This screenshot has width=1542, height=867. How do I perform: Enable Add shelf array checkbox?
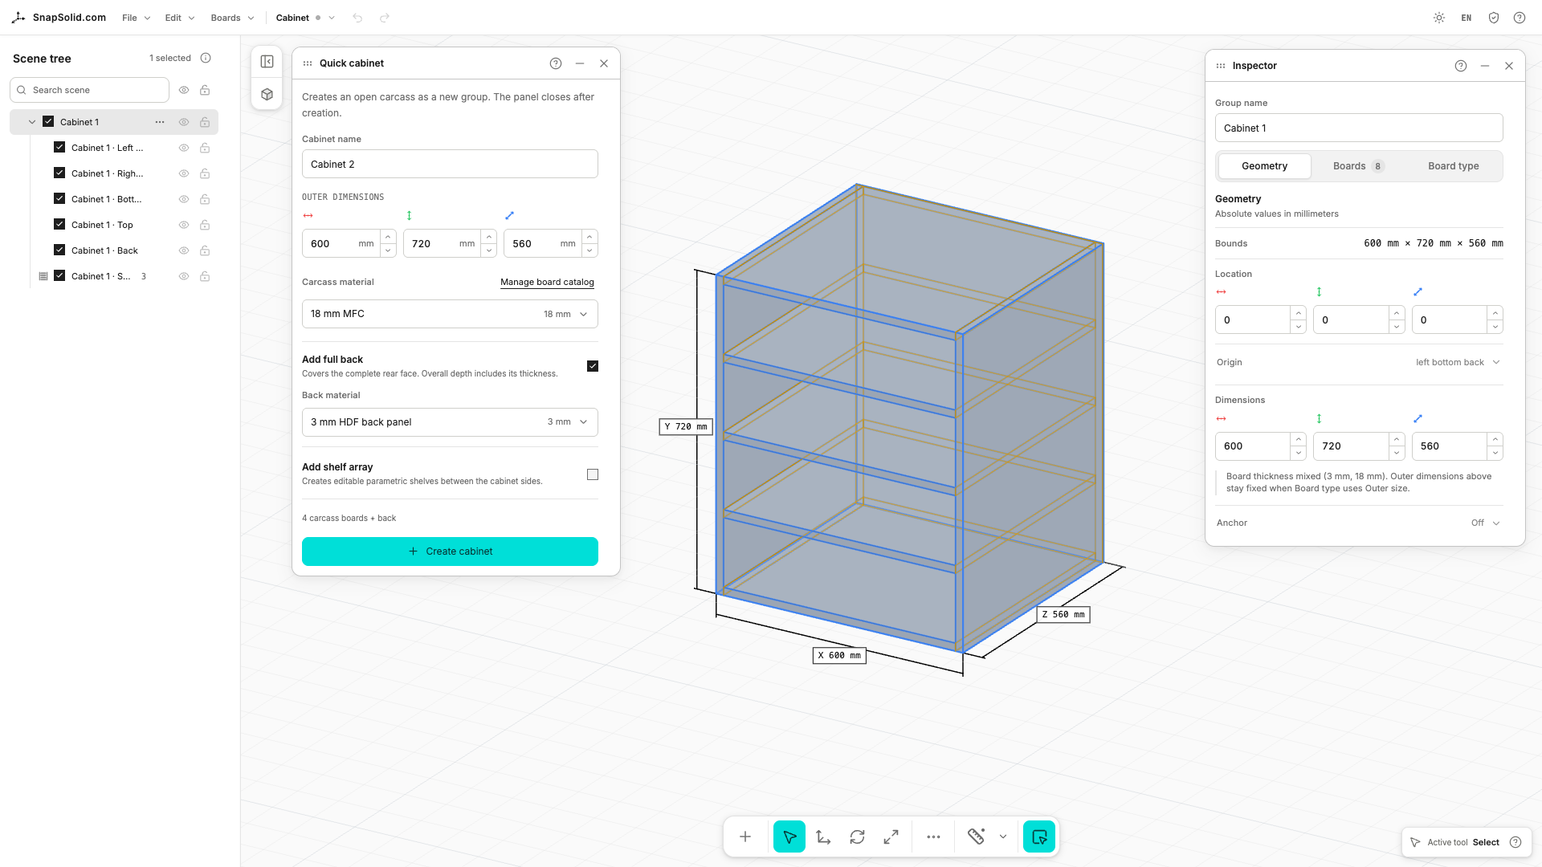click(x=593, y=474)
